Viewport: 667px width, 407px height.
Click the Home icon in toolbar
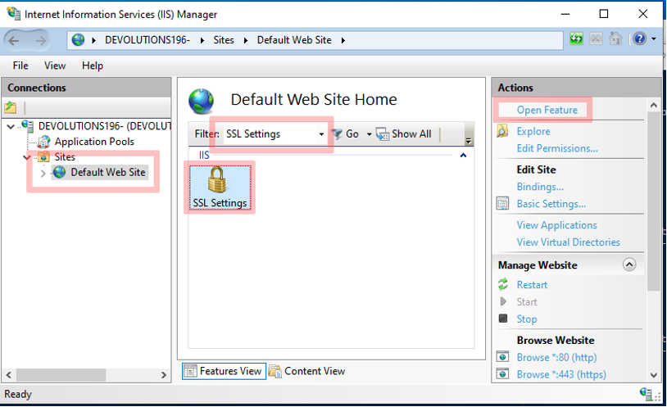(x=615, y=38)
